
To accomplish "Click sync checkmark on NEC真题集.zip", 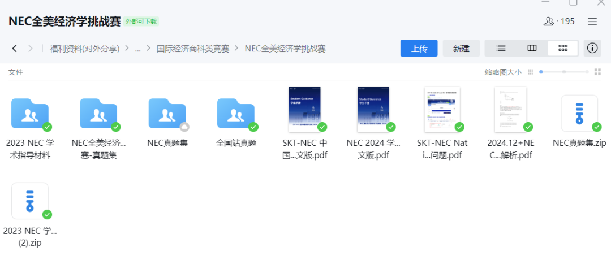I will point(597,127).
